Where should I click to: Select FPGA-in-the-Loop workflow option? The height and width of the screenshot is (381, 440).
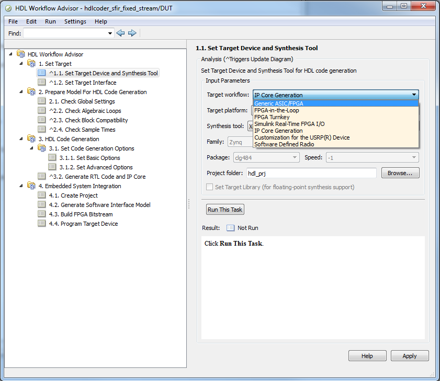point(335,110)
